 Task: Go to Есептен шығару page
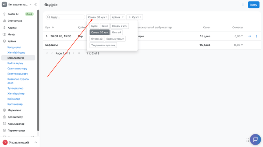point(18,74)
